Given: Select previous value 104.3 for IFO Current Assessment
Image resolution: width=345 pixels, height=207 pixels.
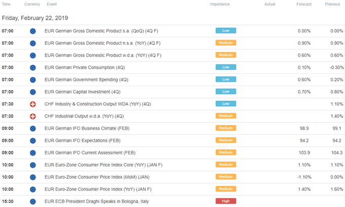Looking at the screenshot, I should tap(337, 153).
